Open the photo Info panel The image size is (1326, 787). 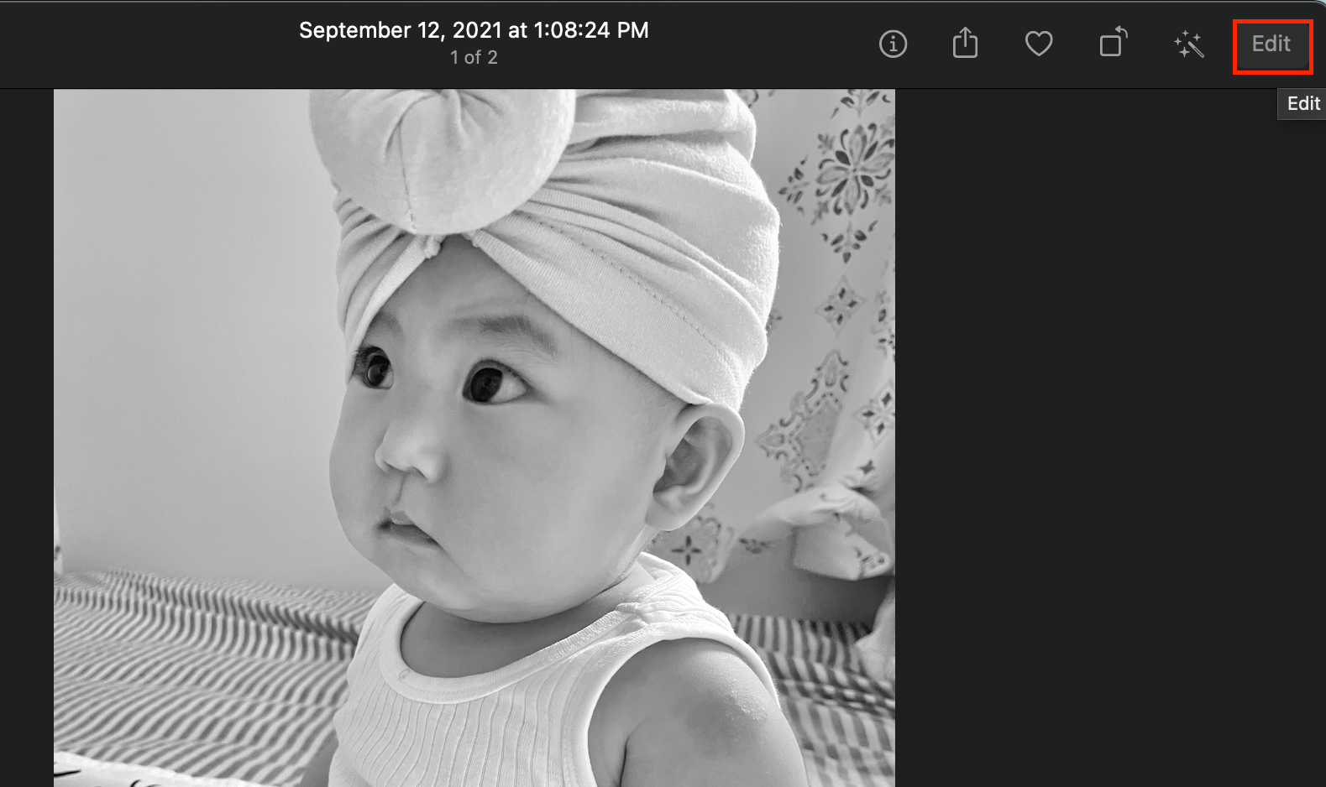[x=893, y=44]
